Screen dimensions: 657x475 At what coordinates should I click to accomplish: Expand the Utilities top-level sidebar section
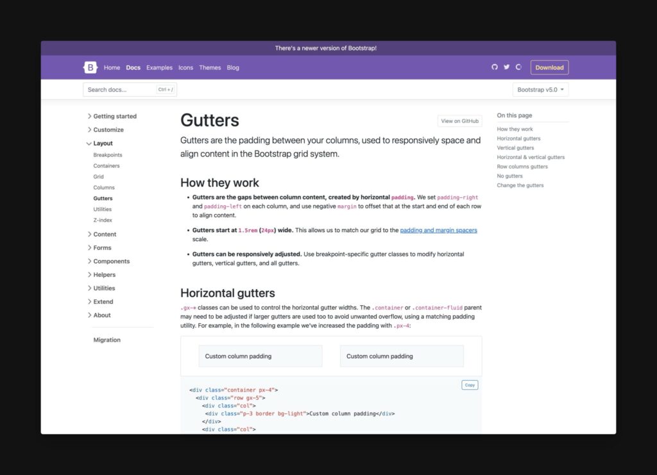click(101, 288)
